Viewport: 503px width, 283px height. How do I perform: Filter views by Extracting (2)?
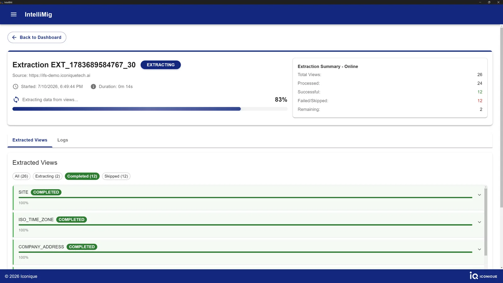tap(47, 176)
